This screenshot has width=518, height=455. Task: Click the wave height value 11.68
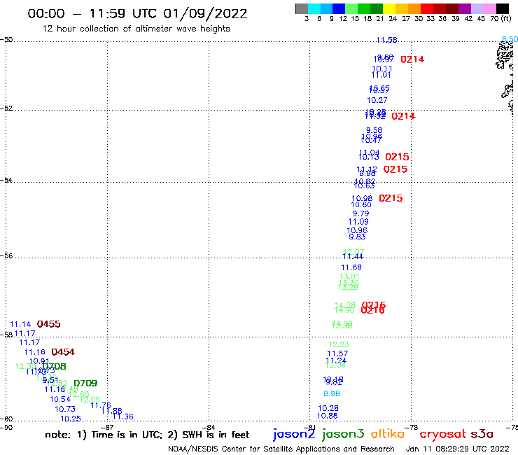(x=351, y=267)
